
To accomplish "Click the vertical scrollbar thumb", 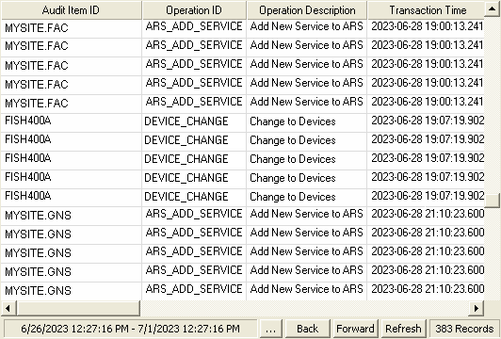I will coord(492,200).
